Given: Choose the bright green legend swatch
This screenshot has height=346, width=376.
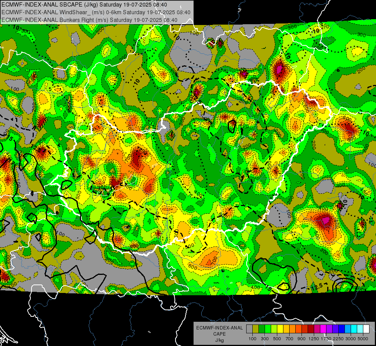Looking at the screenshot, I should pos(268,329).
